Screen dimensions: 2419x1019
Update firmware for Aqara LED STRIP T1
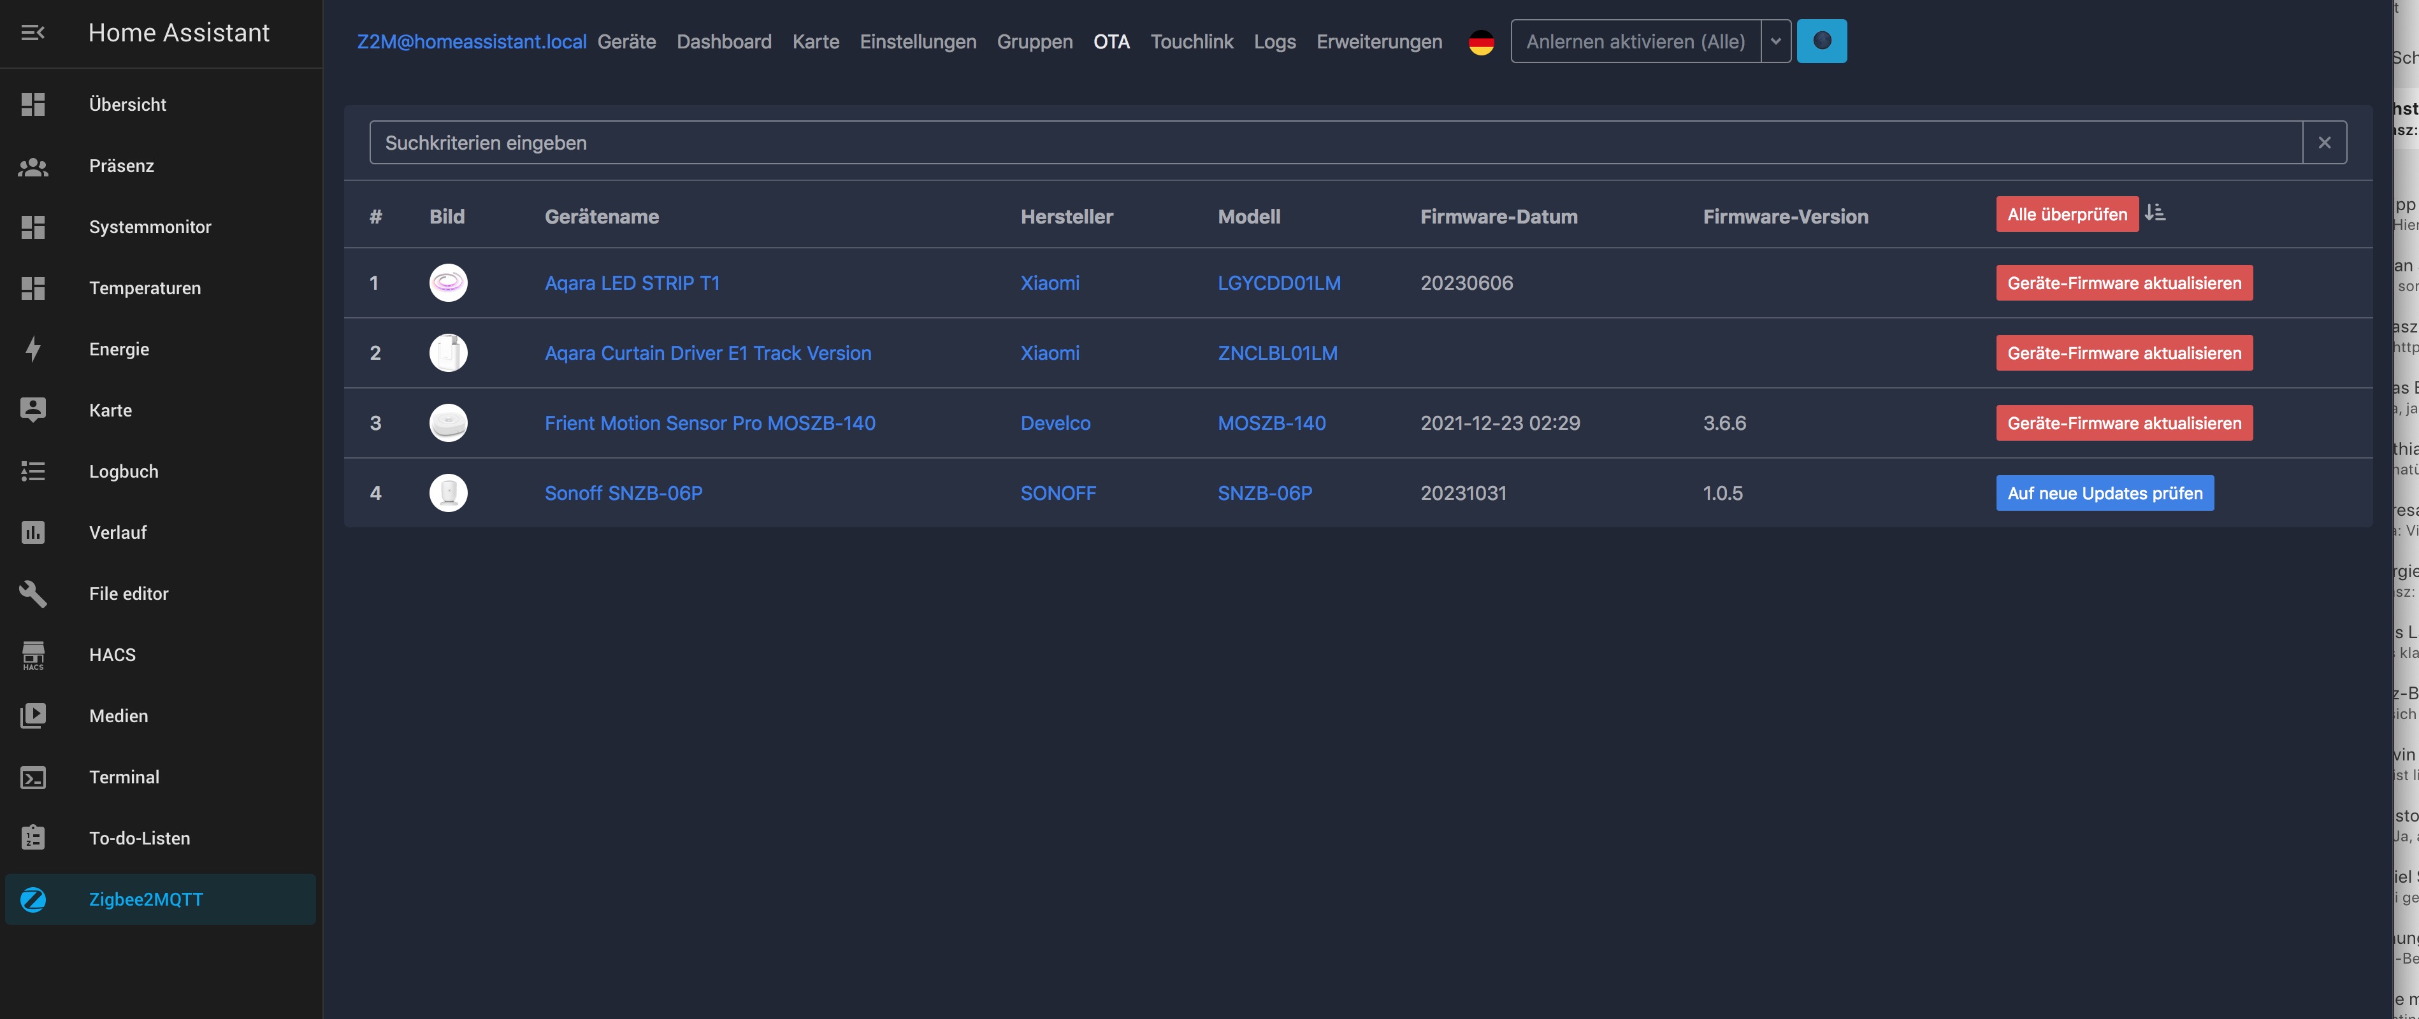[x=2123, y=283]
